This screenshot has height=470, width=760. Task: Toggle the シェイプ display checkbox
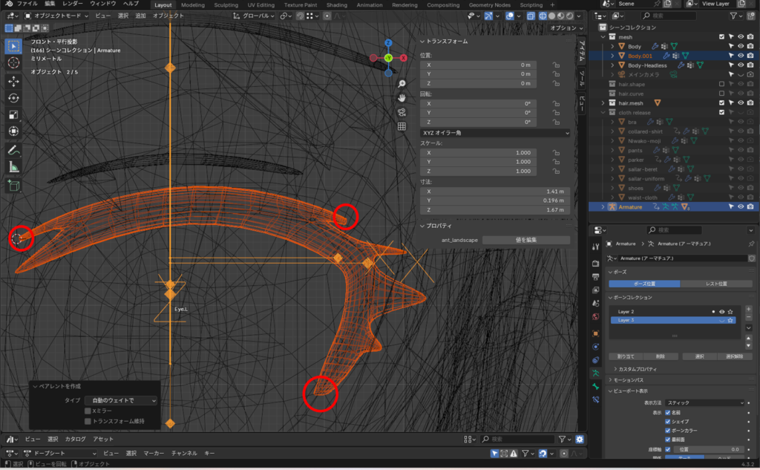[668, 421]
